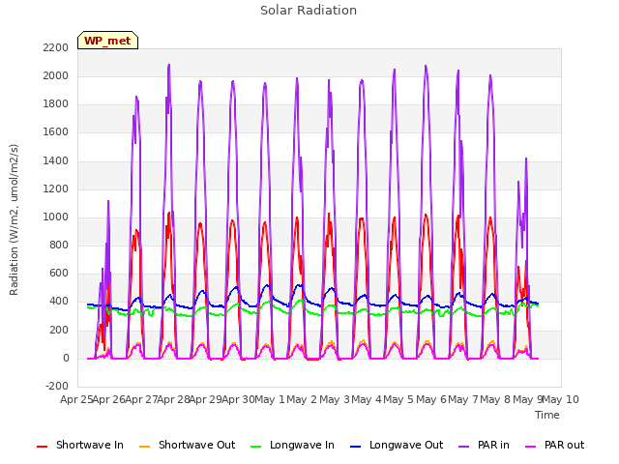This screenshot has height=464, width=619.
Task: Toggle Shortwave Out legend entry
Action: (x=187, y=445)
